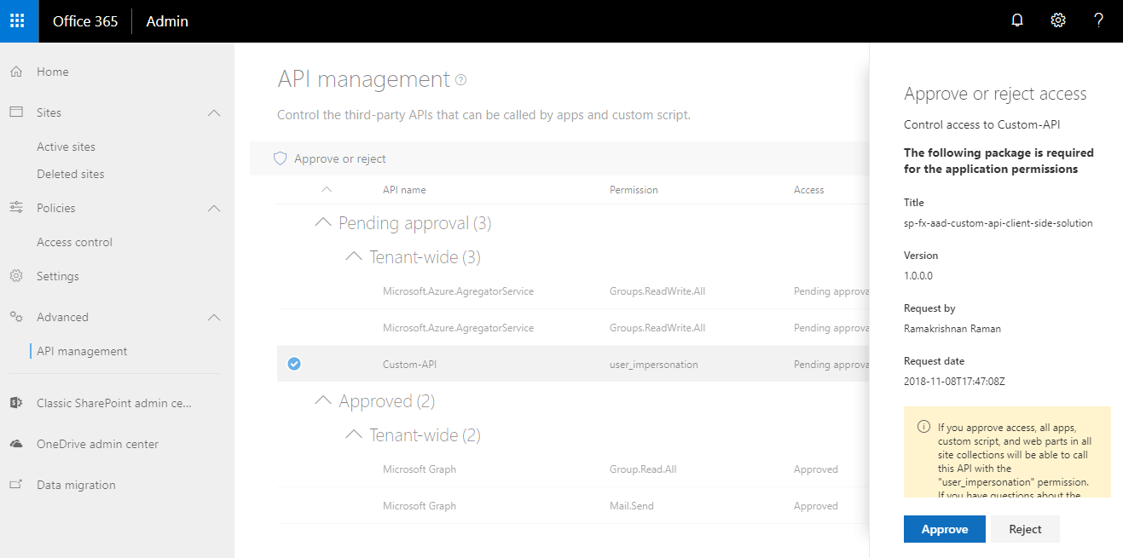1123x558 pixels.
Task: Collapse Tenant-wide (2) subgroup
Action: coord(354,434)
